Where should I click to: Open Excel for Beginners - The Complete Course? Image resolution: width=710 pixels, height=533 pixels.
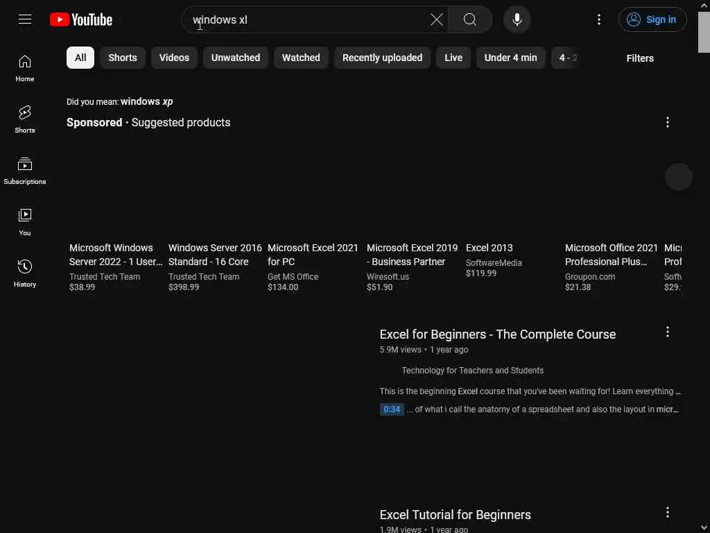(x=497, y=335)
